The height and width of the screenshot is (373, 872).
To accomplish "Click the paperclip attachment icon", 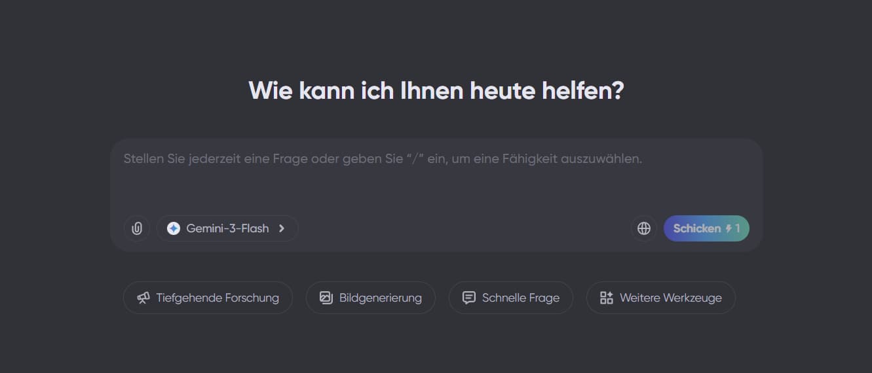I will [x=137, y=228].
